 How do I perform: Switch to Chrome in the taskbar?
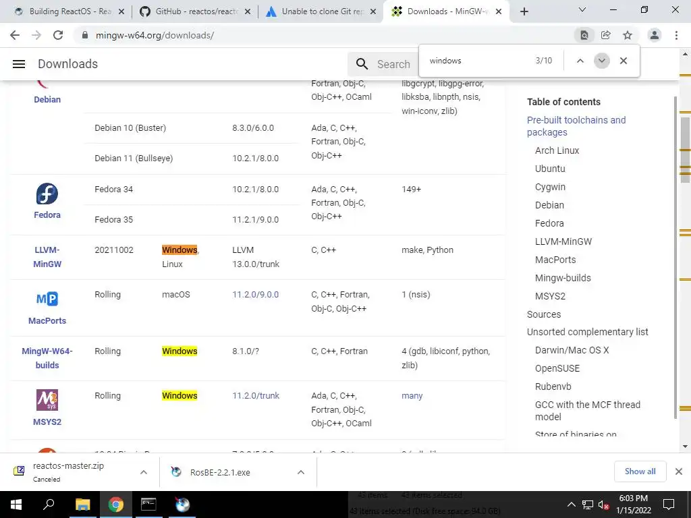(x=115, y=505)
